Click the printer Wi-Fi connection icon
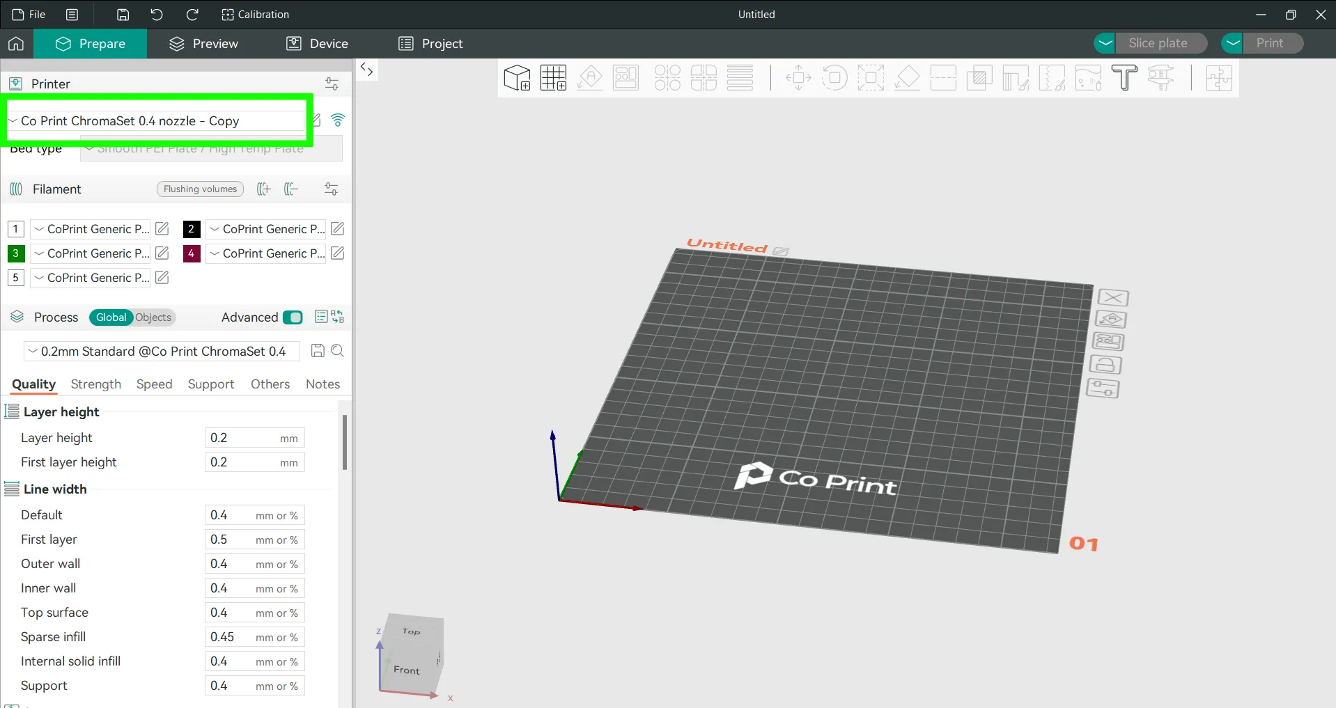 338,120
